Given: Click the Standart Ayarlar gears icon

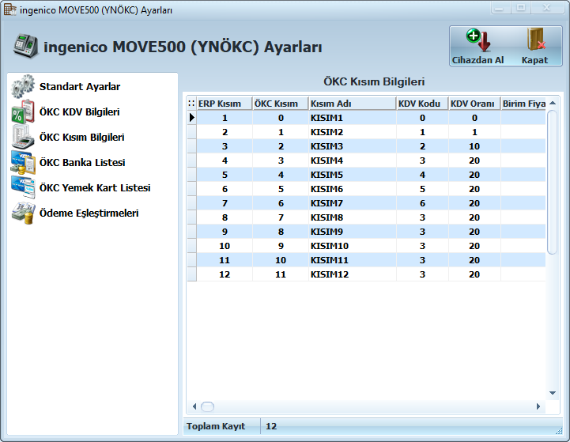Looking at the screenshot, I should 23,86.
